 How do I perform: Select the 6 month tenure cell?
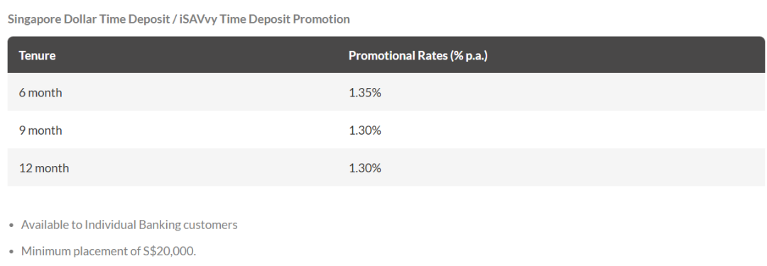[x=40, y=92]
